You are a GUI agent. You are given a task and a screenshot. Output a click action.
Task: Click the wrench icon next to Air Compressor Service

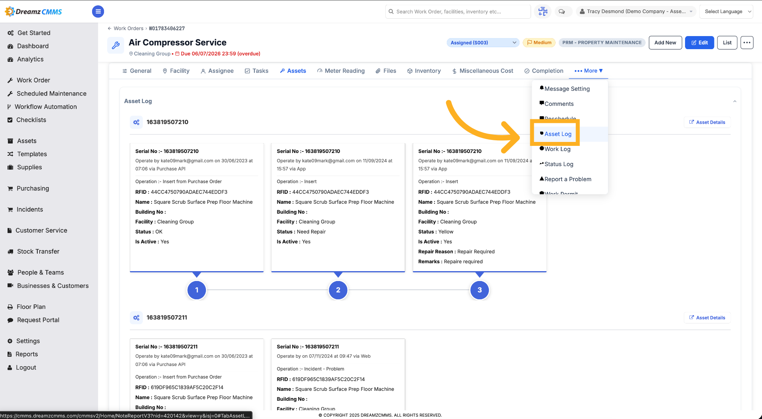(x=115, y=45)
